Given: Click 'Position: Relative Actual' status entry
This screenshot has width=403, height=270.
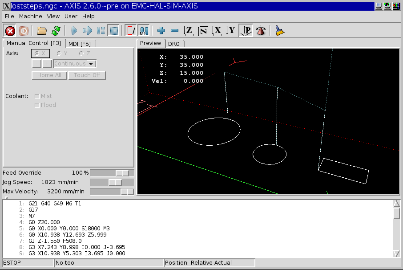Looking at the screenshot, I should tap(210, 263).
